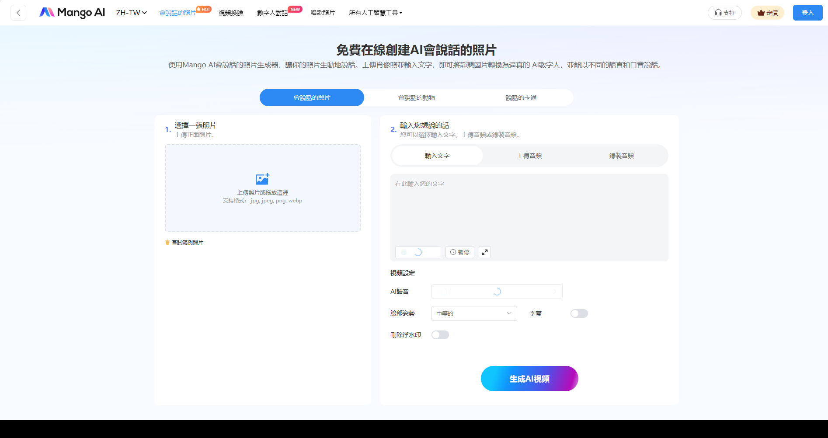This screenshot has width=828, height=438.
Task: Click the 定價 crown pricing button
Action: 767,13
